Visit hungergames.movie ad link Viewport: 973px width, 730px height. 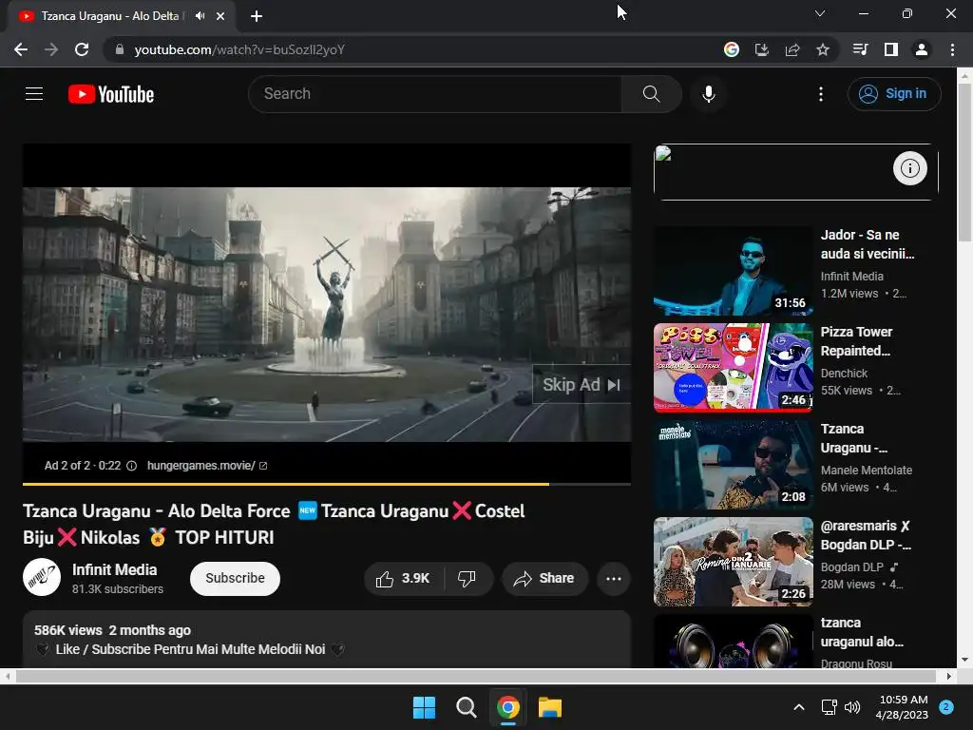206,466
